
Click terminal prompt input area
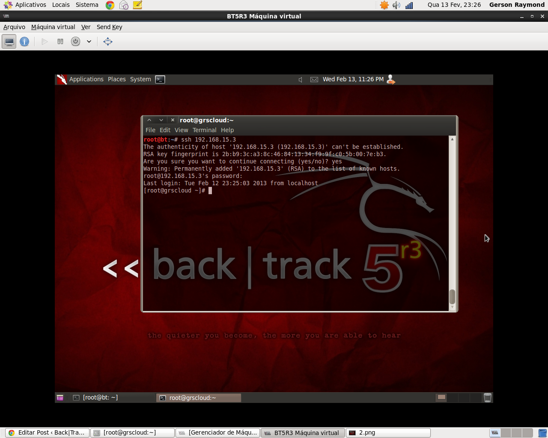pos(210,190)
